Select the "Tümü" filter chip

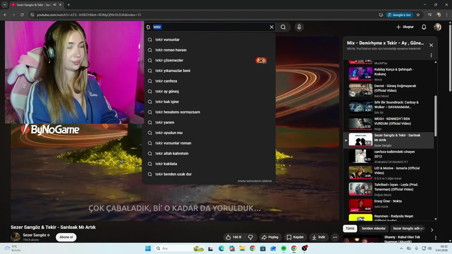[350, 229]
